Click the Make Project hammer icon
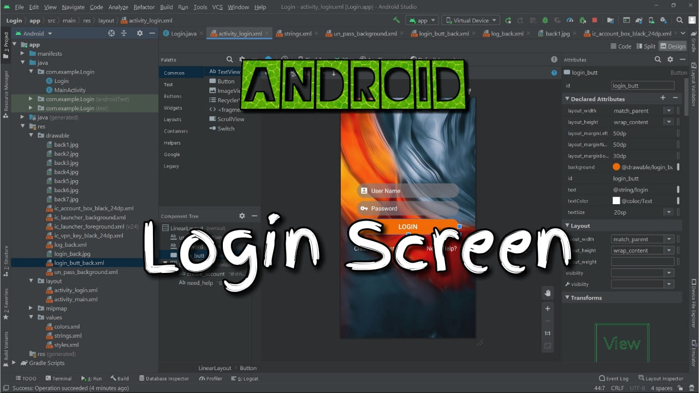Viewport: 699px width, 393px height. point(396,20)
